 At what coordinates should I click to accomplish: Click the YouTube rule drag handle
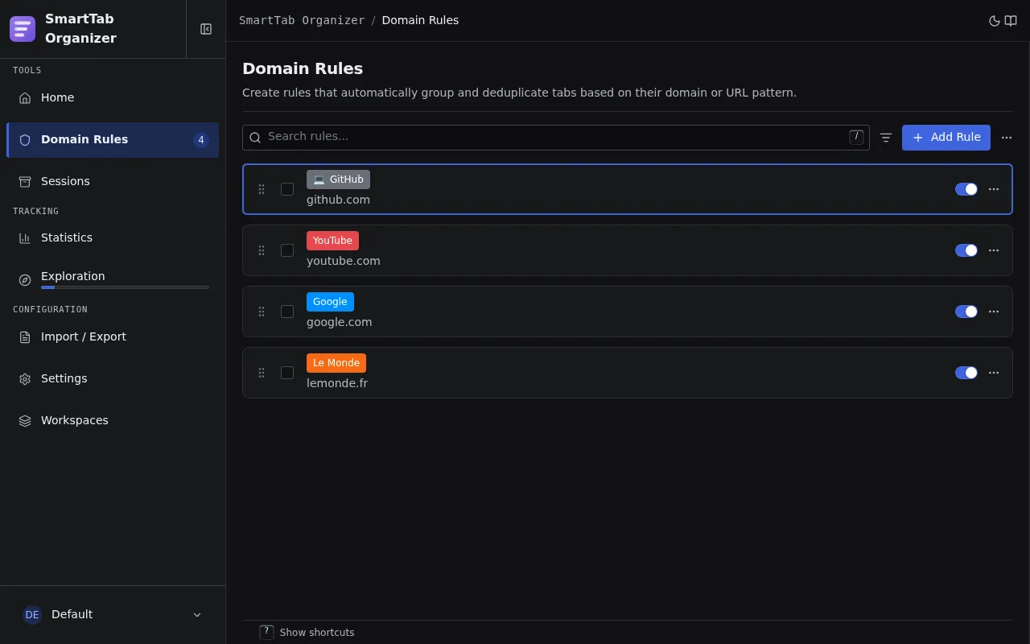(262, 250)
